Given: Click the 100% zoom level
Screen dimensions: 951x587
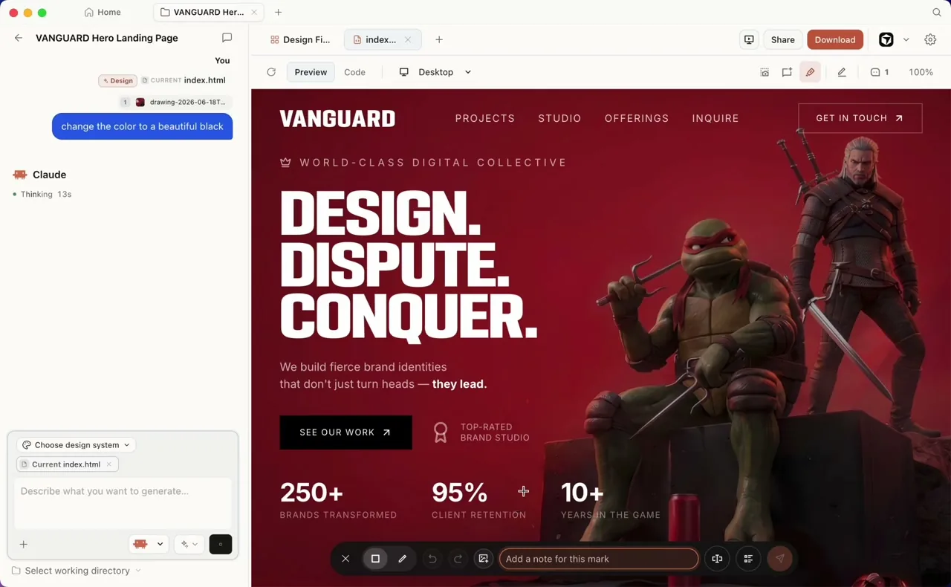Looking at the screenshot, I should click(921, 72).
